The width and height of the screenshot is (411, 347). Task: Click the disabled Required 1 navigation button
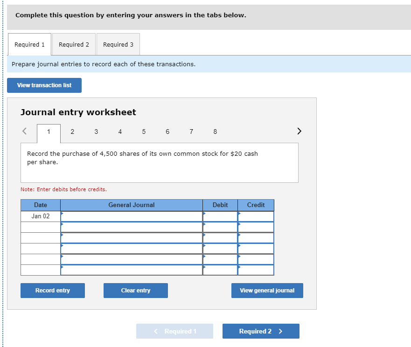174,331
